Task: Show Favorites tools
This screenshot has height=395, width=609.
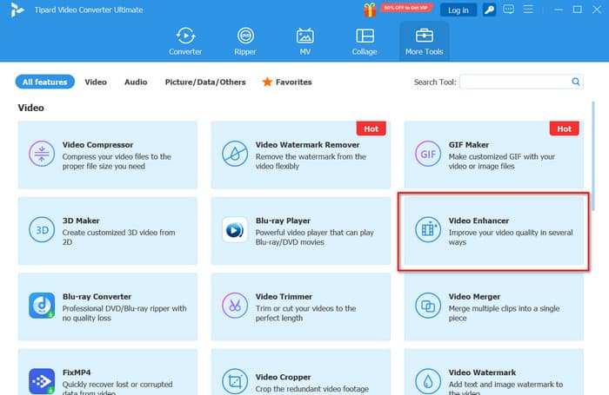Action: tap(287, 82)
